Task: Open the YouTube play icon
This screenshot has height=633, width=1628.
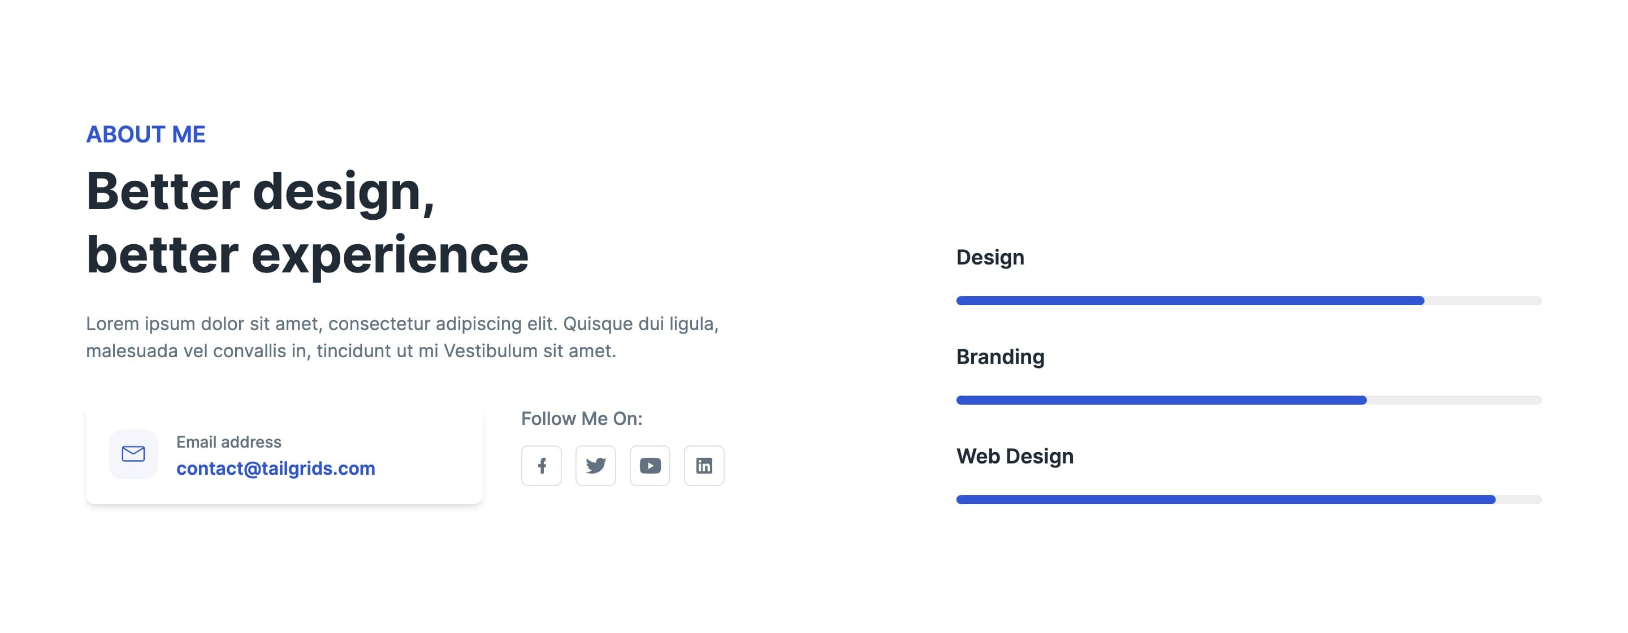Action: coord(650,466)
